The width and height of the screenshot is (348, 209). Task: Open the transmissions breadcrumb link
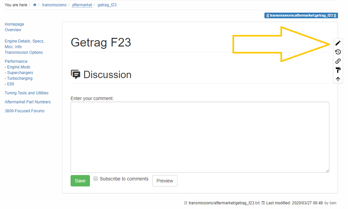(54, 5)
